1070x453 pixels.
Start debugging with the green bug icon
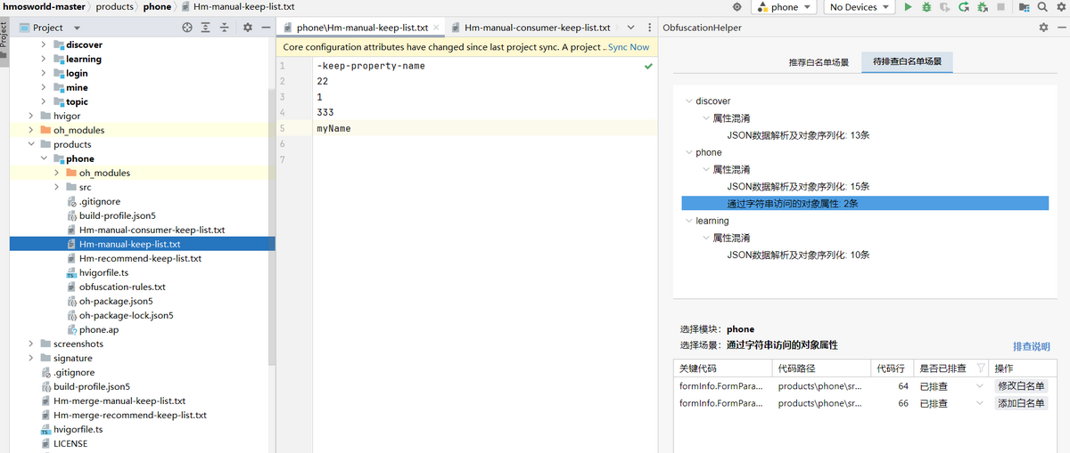[x=926, y=7]
